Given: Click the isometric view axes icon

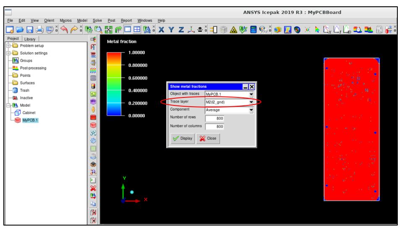Looking at the screenshot, I should (x=191, y=29).
